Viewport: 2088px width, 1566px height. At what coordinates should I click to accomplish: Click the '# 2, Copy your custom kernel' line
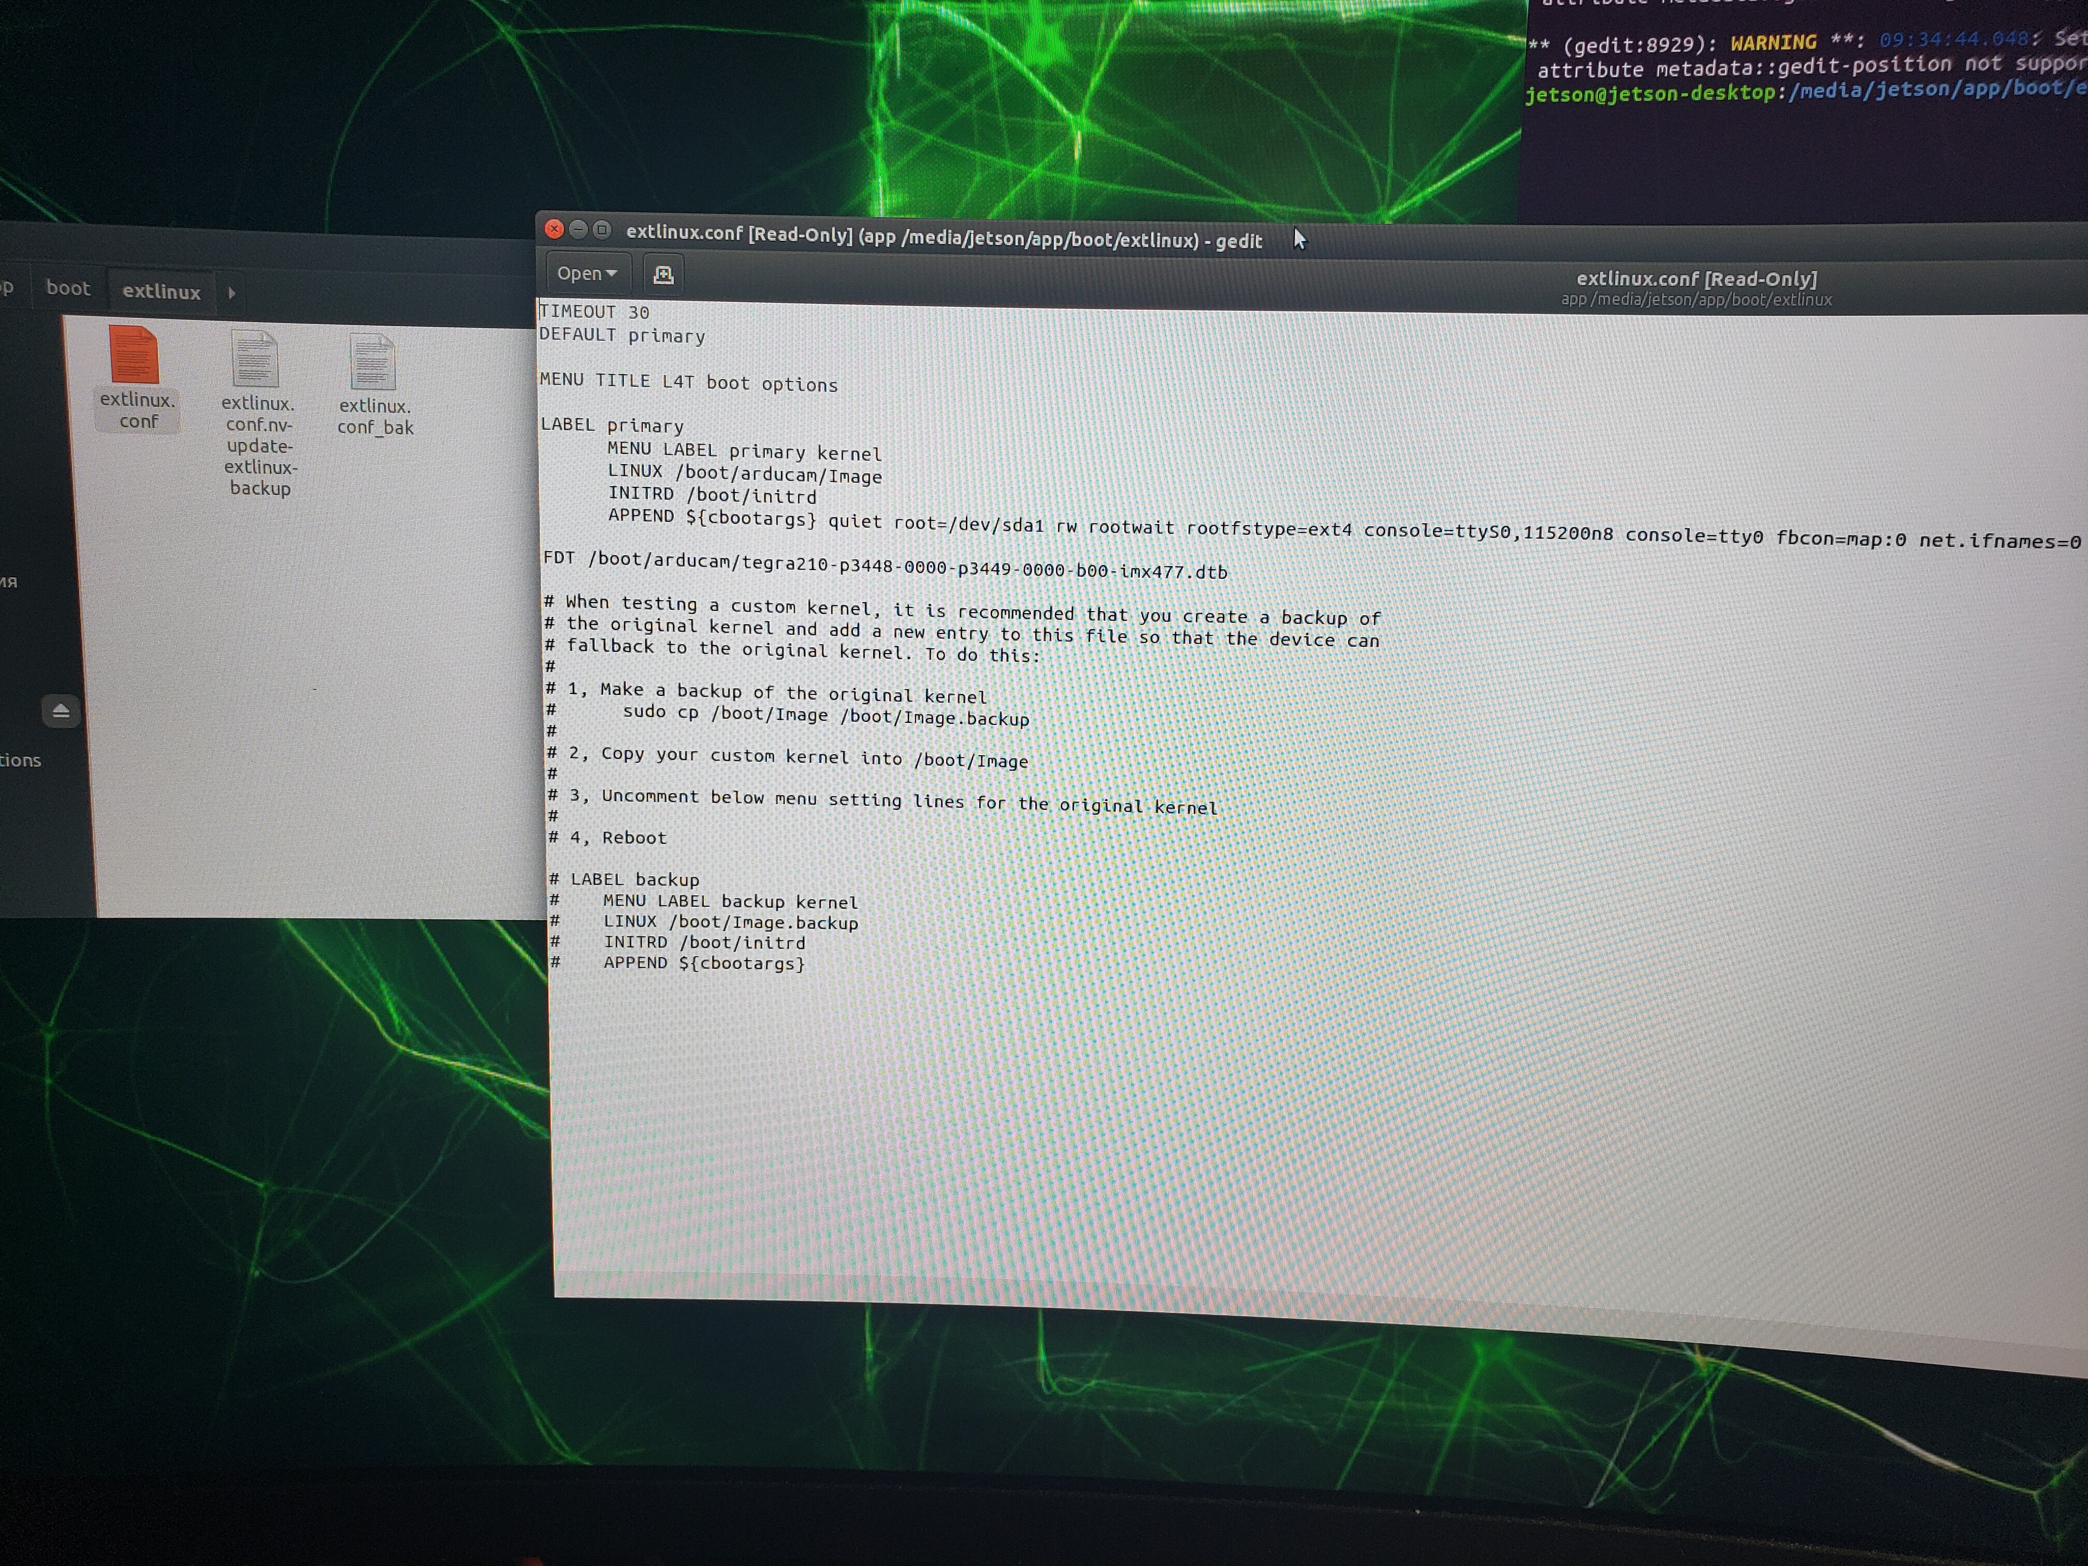pyautogui.click(x=787, y=756)
